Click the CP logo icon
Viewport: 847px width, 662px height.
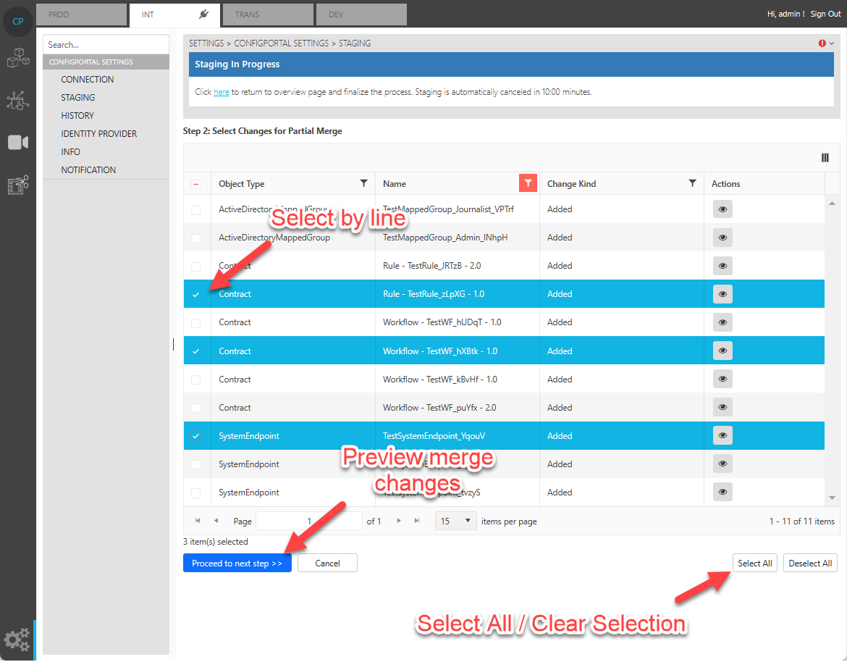18,21
